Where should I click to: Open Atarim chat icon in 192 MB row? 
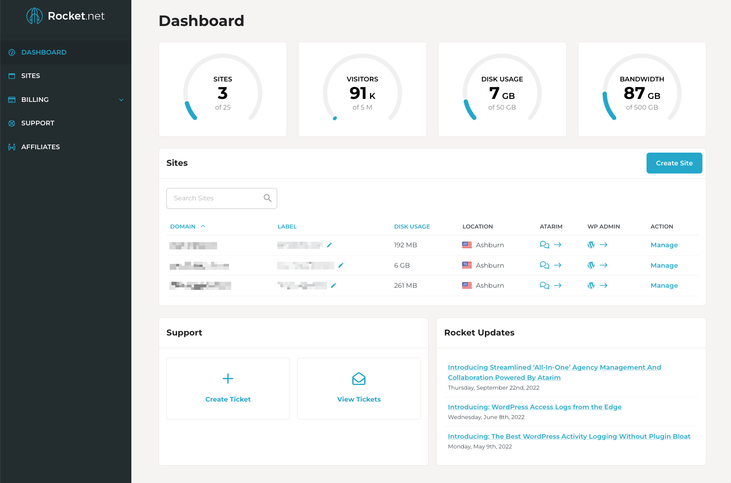coord(545,245)
